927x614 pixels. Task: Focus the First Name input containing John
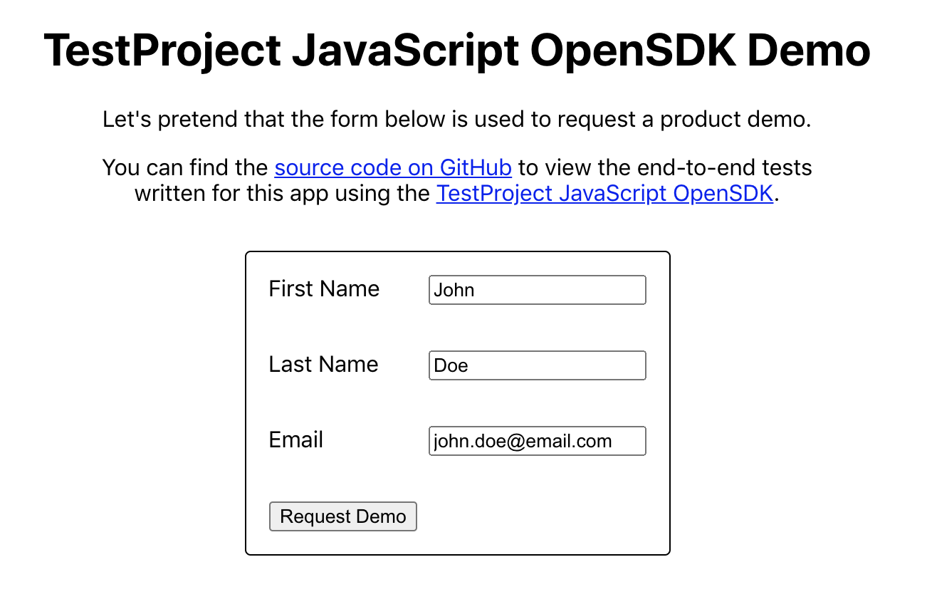point(537,290)
